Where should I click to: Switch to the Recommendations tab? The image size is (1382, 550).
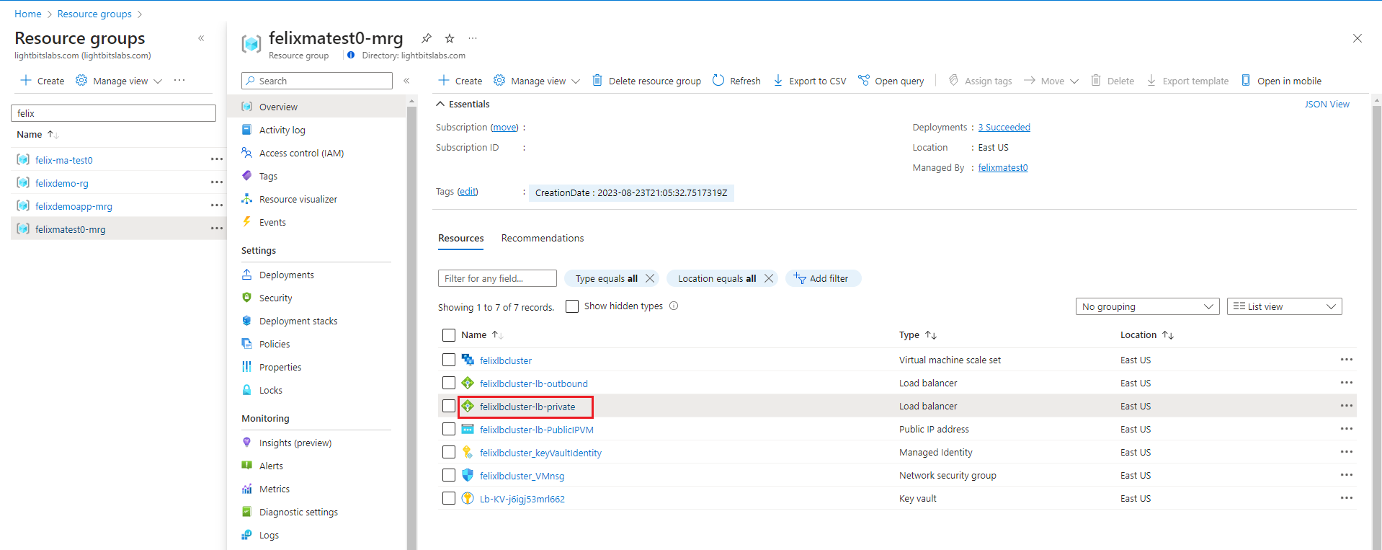(x=543, y=238)
